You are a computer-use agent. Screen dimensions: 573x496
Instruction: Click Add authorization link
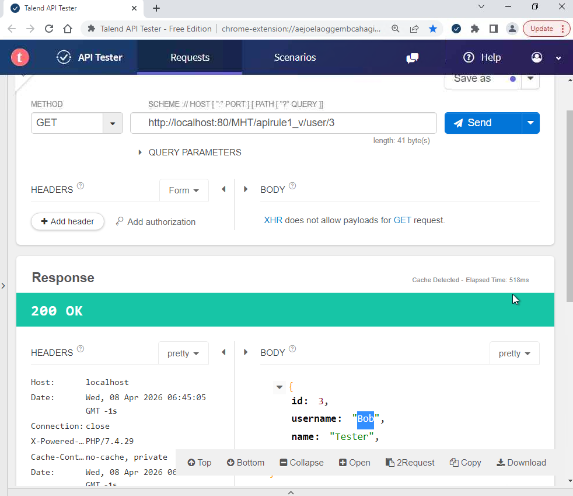click(156, 221)
